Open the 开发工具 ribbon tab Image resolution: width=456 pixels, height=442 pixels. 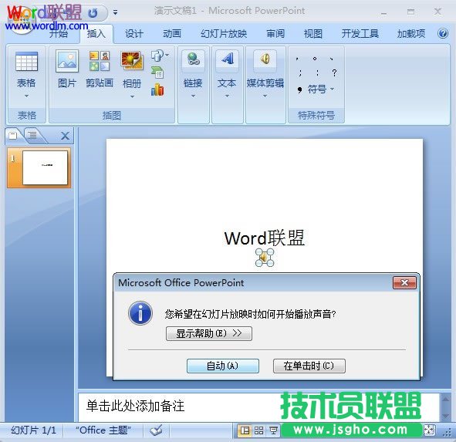point(360,34)
